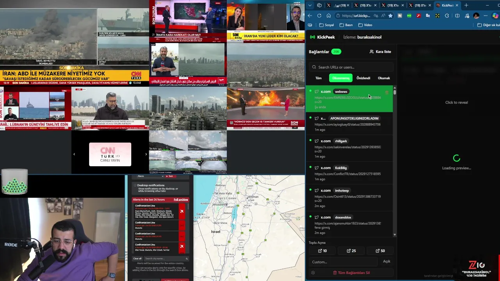Select the Okunmak filter tab
This screenshot has width=500, height=281.
pyautogui.click(x=384, y=78)
